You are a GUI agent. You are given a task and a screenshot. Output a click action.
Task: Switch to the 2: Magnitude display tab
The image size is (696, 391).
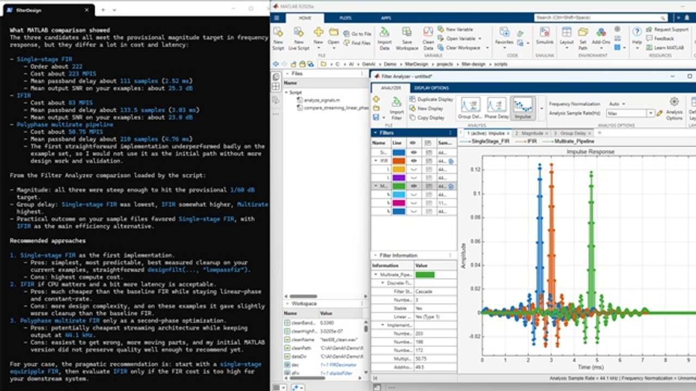[x=529, y=133]
